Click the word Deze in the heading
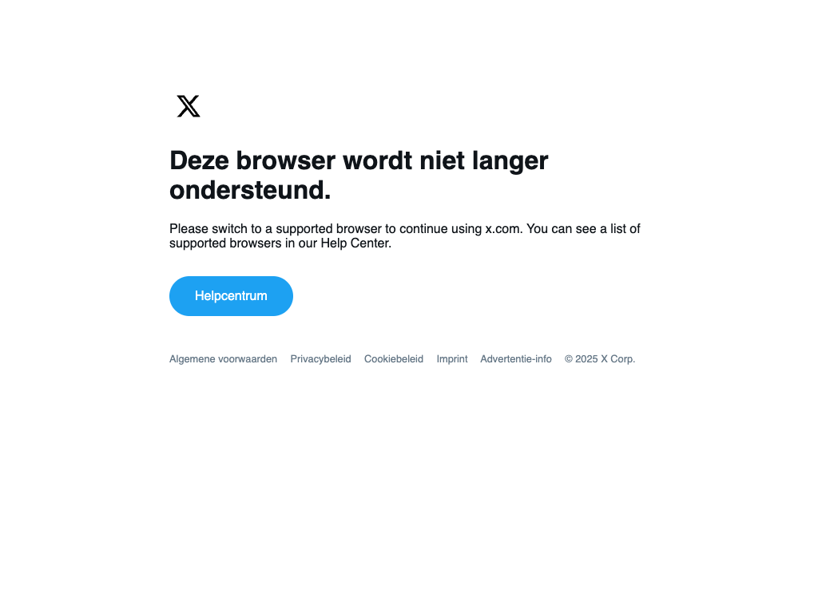This screenshot has width=818, height=613. pos(199,160)
